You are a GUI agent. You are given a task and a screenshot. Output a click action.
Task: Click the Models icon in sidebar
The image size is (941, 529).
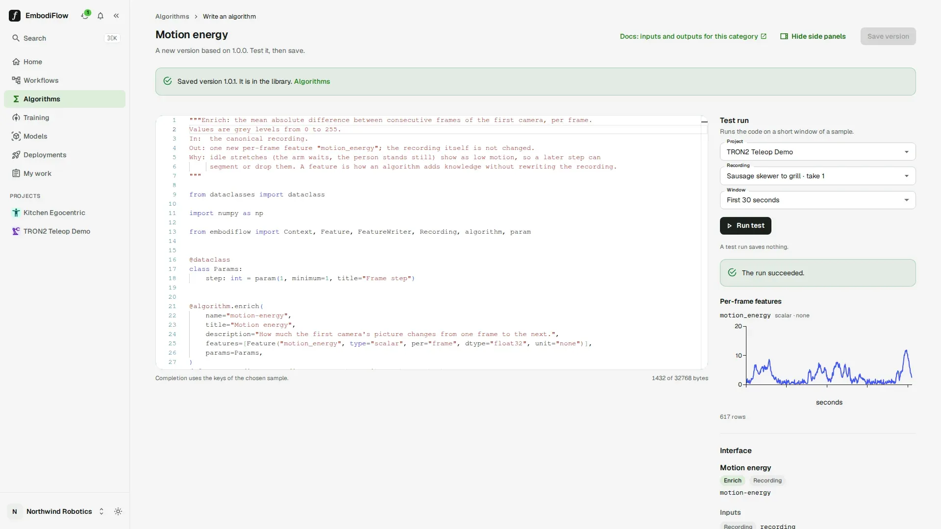click(16, 136)
